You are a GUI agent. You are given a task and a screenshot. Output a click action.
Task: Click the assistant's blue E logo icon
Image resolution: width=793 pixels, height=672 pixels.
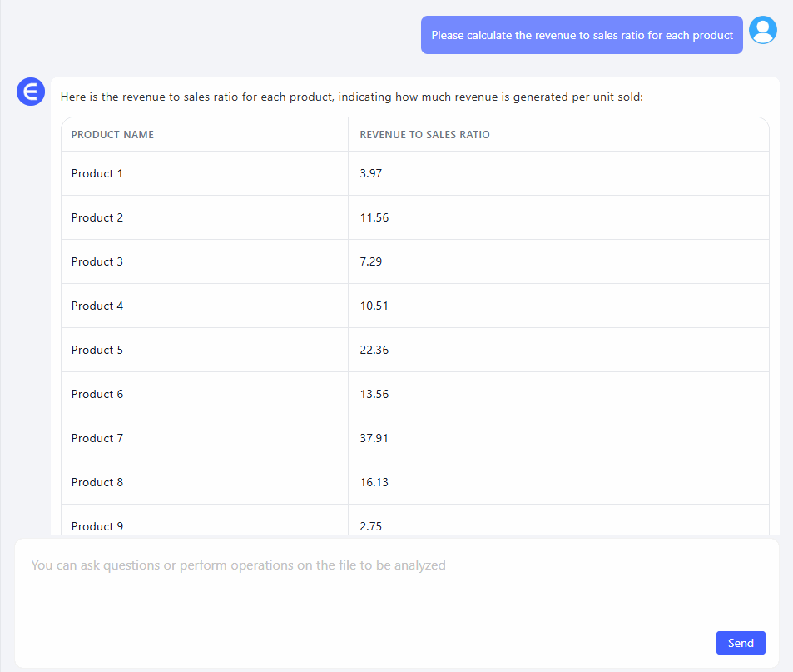(31, 92)
